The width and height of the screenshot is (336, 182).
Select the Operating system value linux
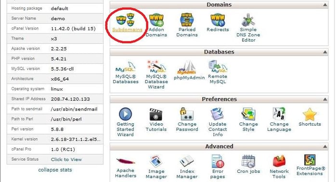point(57,89)
